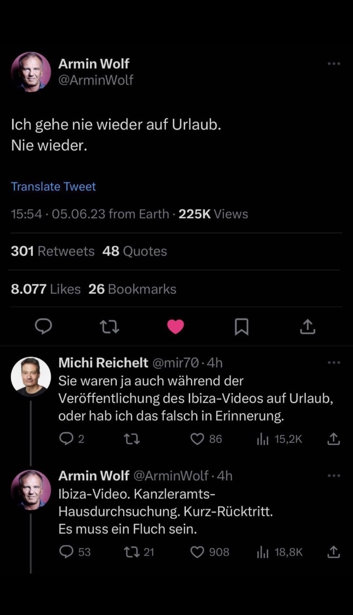Like Armin Wolf's reply with 908 likes
Image resolution: width=353 pixels, height=615 pixels.
[x=198, y=551]
